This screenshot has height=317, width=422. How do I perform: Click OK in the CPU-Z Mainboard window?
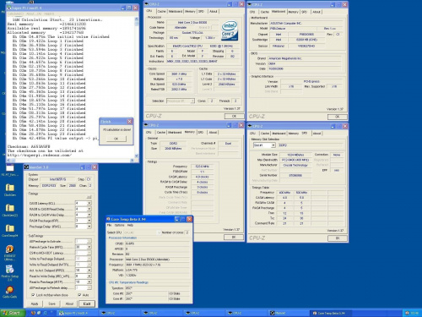pyautogui.click(x=338, y=117)
